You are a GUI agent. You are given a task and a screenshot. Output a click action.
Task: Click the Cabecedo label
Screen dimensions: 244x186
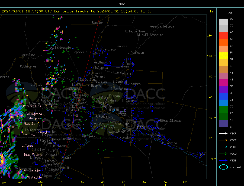tap(33, 118)
